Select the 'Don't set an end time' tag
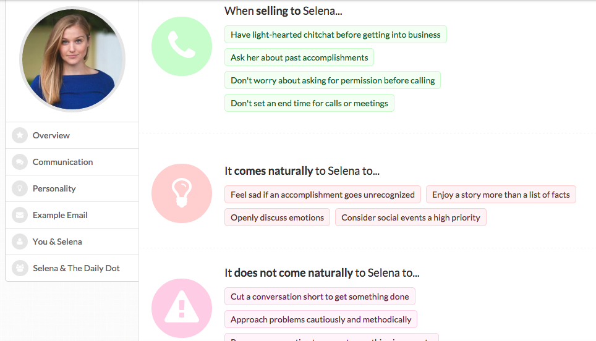Screen dimensions: 596x341 coord(309,103)
